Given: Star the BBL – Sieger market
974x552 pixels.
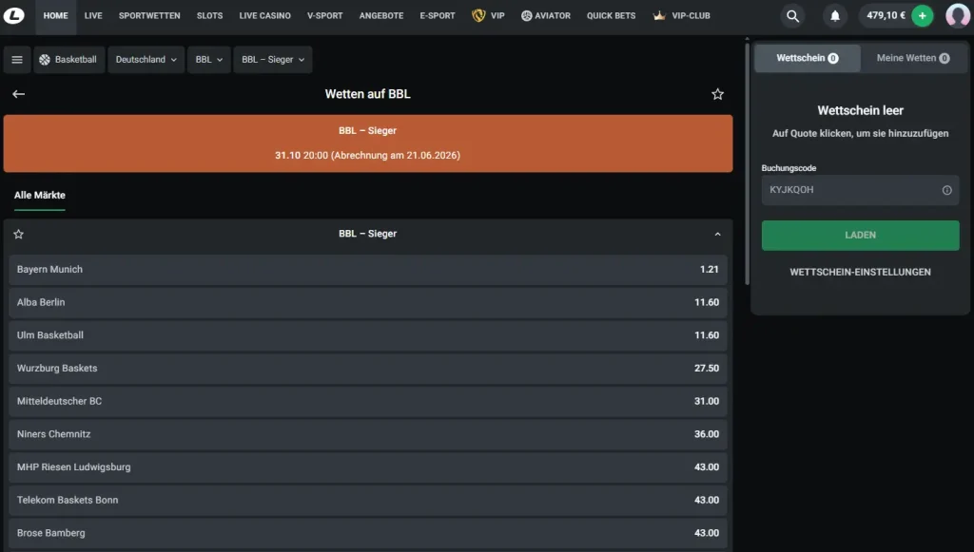Looking at the screenshot, I should tap(18, 234).
